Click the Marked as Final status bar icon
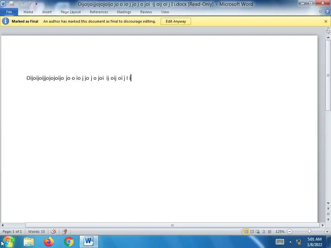 click(65, 232)
